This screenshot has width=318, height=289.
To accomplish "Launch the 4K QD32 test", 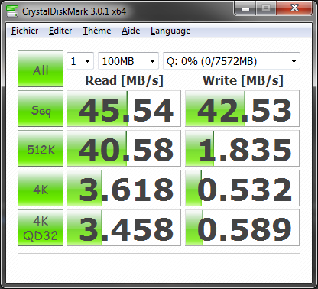I will pos(41,228).
